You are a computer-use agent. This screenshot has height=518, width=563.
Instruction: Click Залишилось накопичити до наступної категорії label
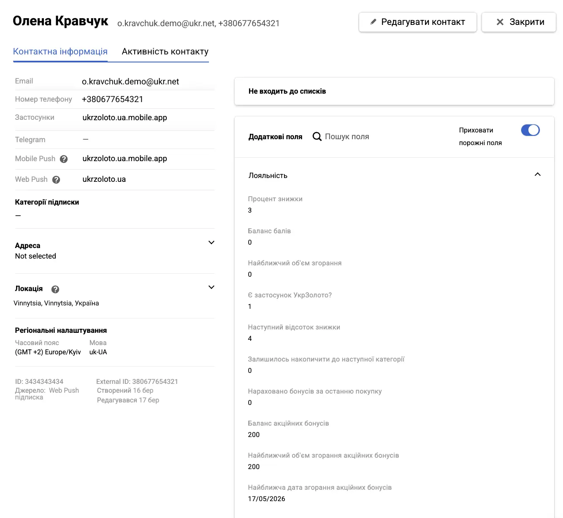click(x=326, y=359)
